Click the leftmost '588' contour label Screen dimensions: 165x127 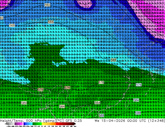(x=101, y=116)
